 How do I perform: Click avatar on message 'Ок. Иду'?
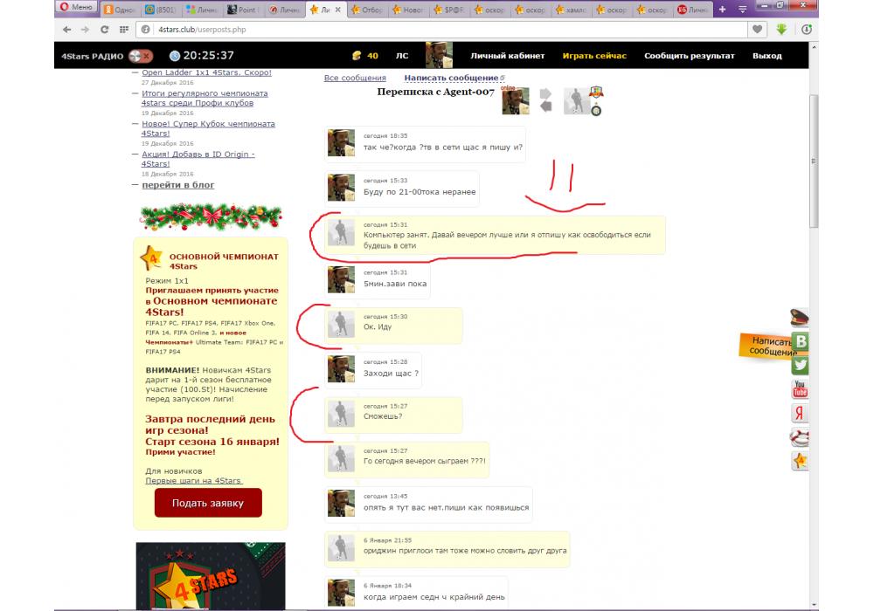[341, 324]
